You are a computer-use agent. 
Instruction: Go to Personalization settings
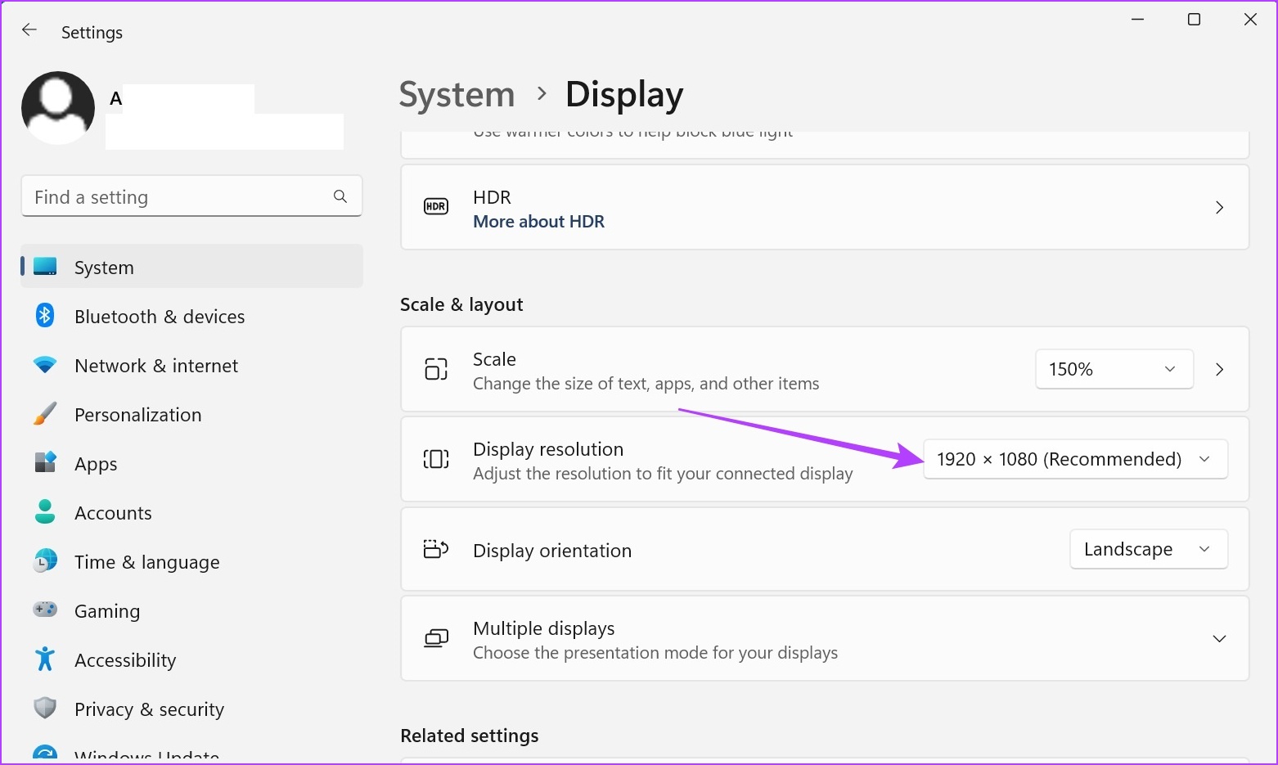pyautogui.click(x=191, y=414)
